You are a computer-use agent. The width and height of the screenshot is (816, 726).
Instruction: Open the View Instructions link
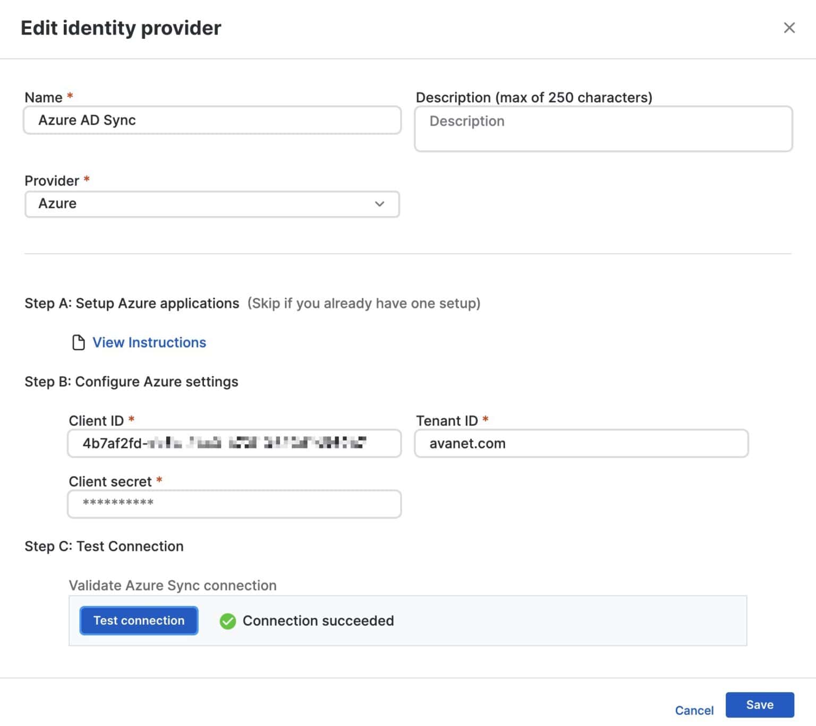pos(149,342)
